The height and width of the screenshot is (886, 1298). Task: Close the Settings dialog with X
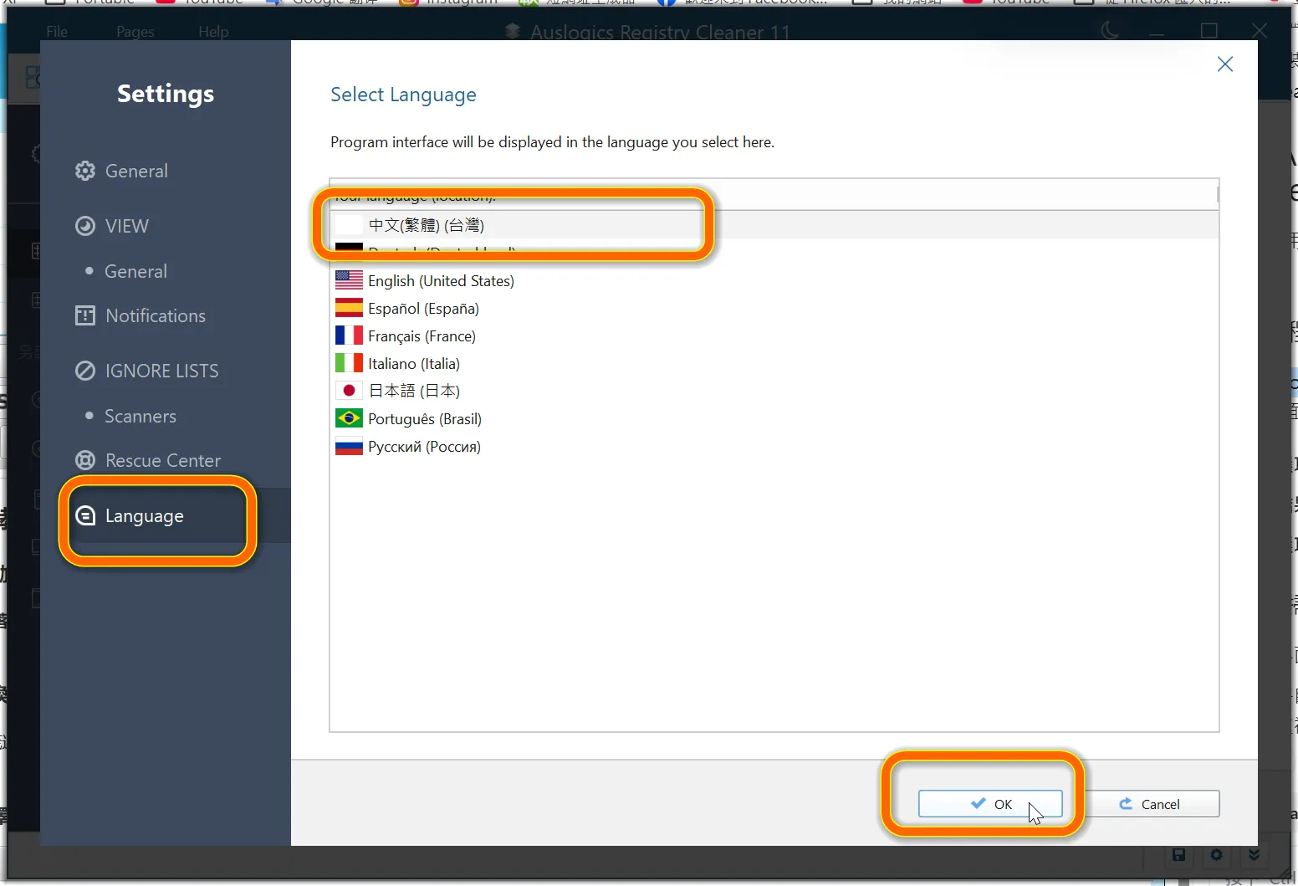(1225, 64)
